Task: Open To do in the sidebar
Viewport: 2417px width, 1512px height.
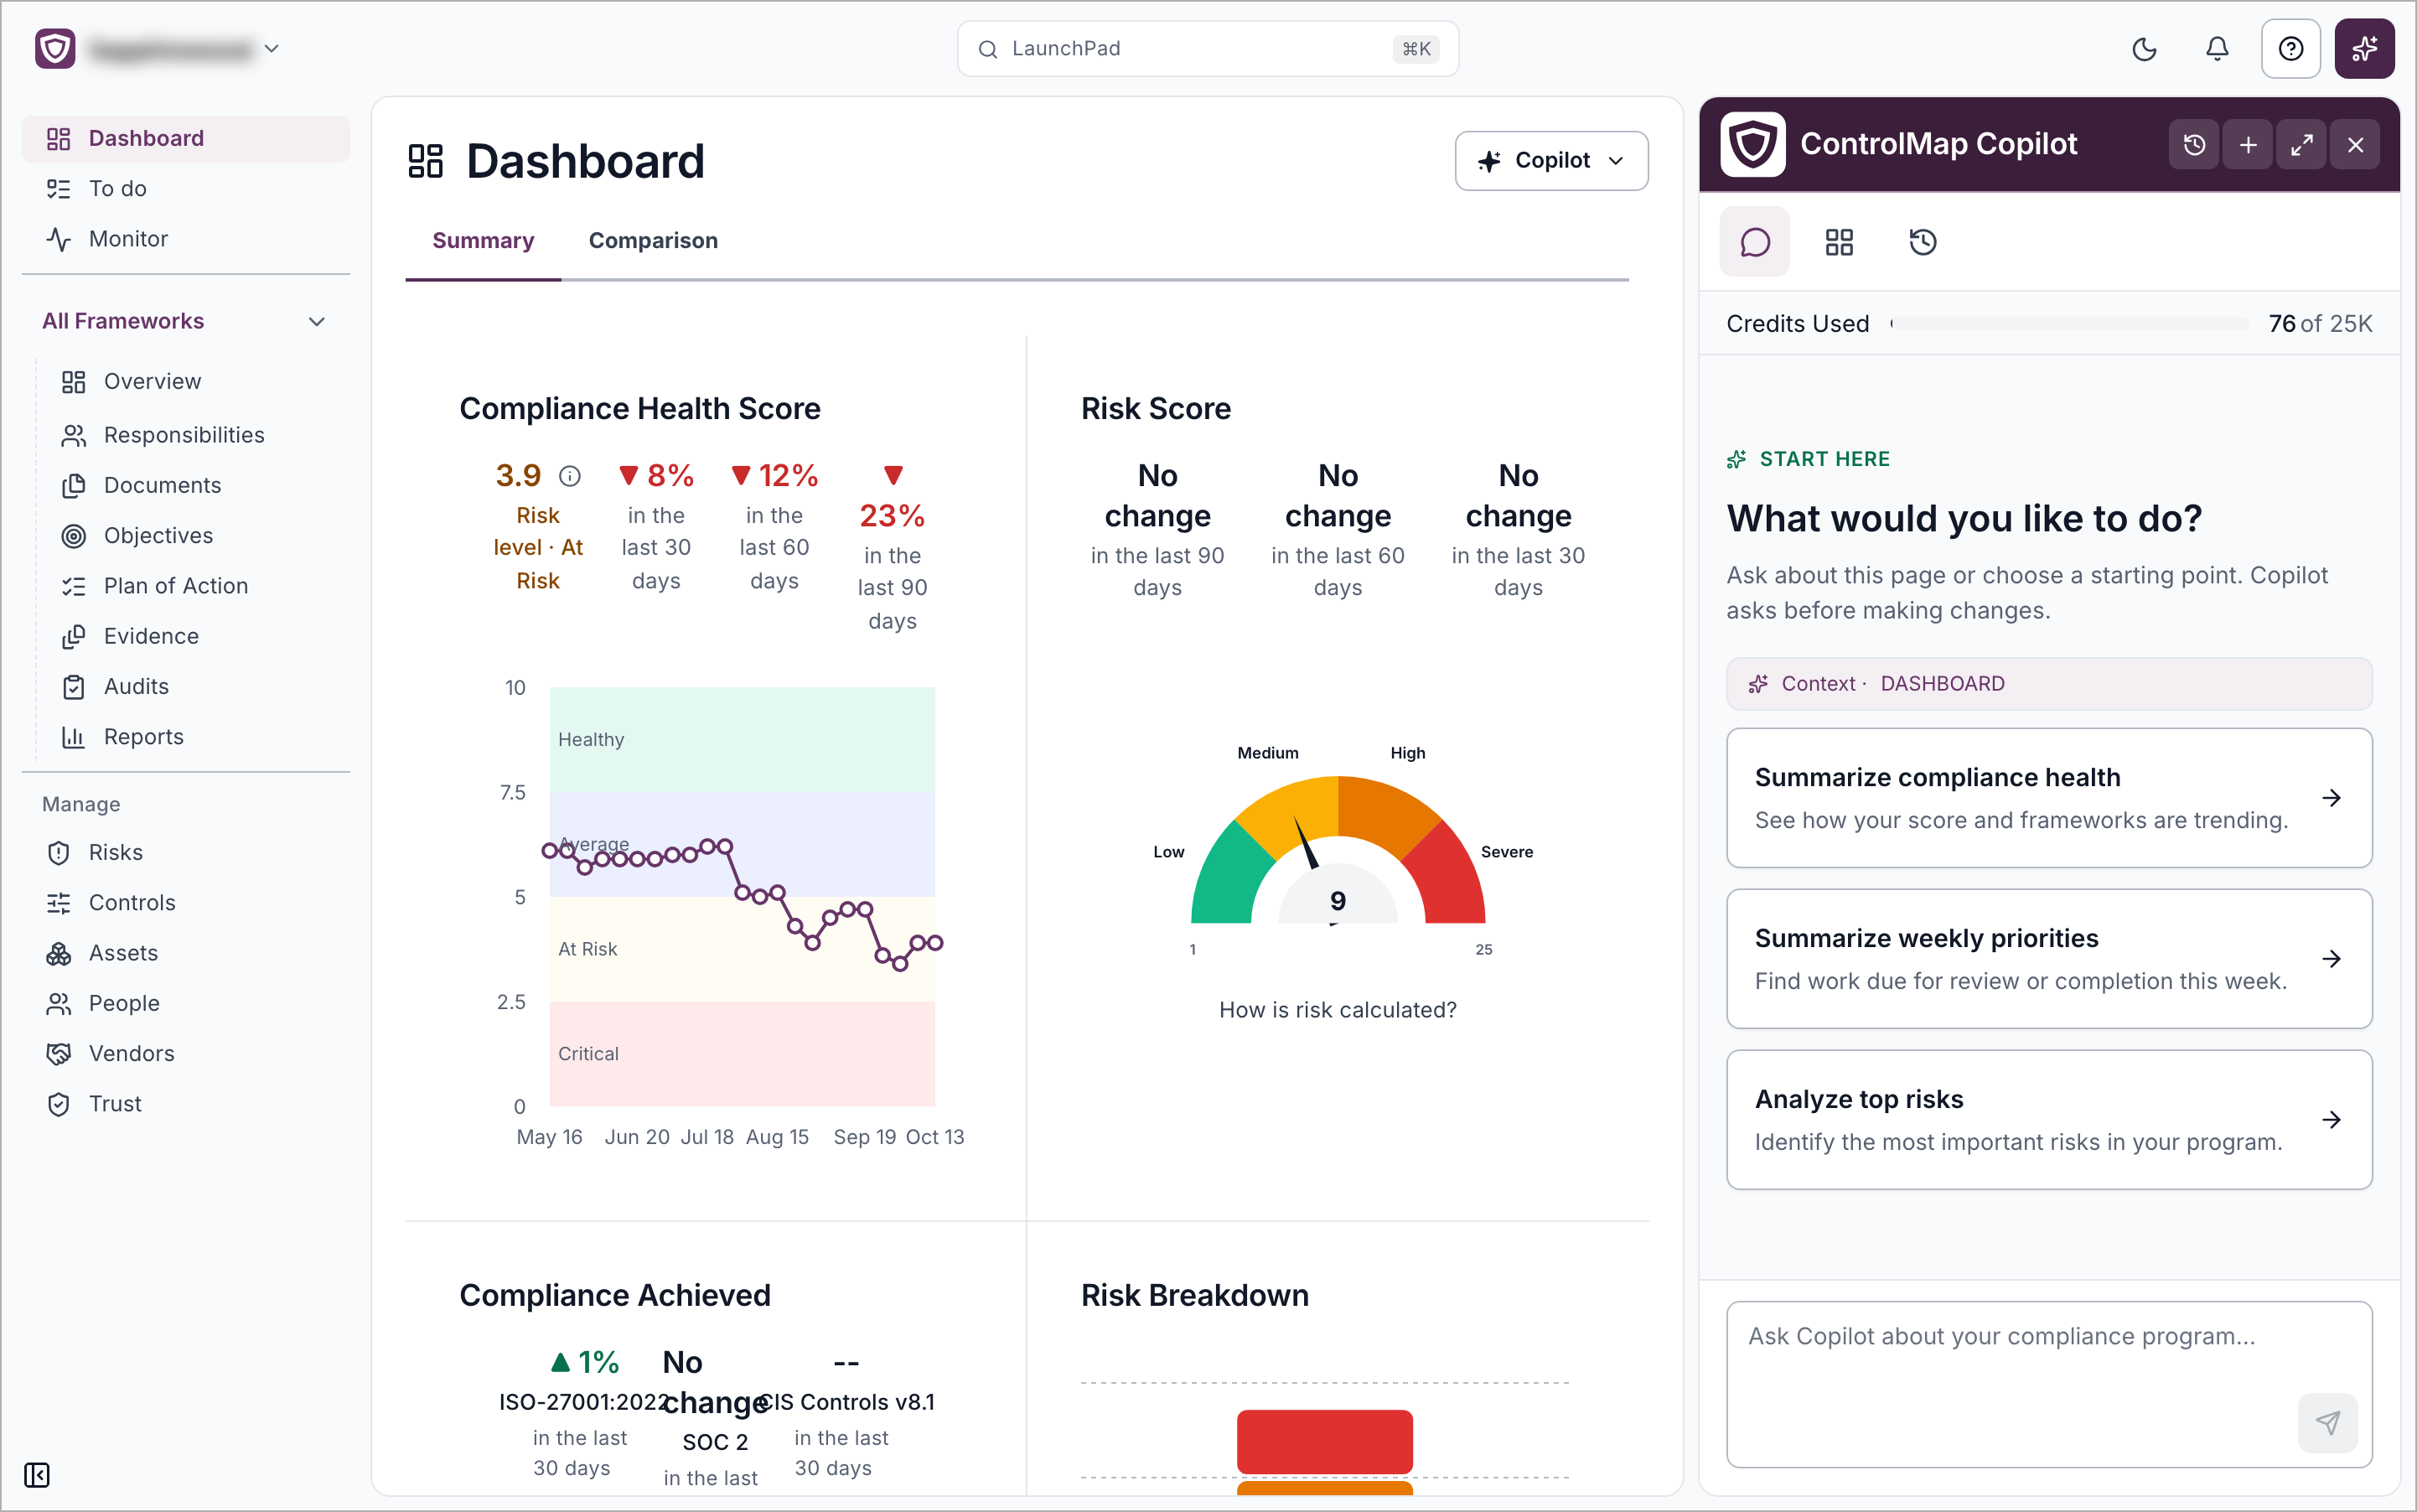Action: pyautogui.click(x=186, y=189)
